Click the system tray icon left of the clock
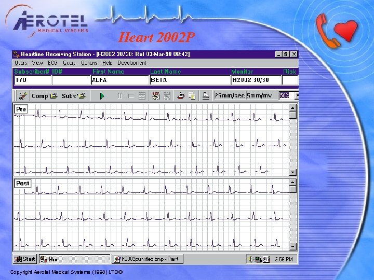374x280 pixels. [266, 259]
